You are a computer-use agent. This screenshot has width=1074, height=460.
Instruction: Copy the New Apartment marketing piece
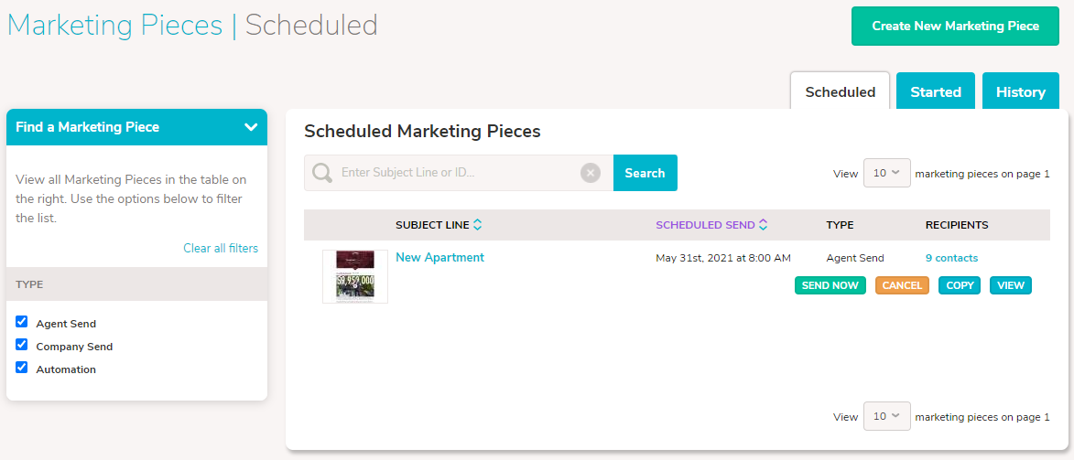tap(960, 285)
